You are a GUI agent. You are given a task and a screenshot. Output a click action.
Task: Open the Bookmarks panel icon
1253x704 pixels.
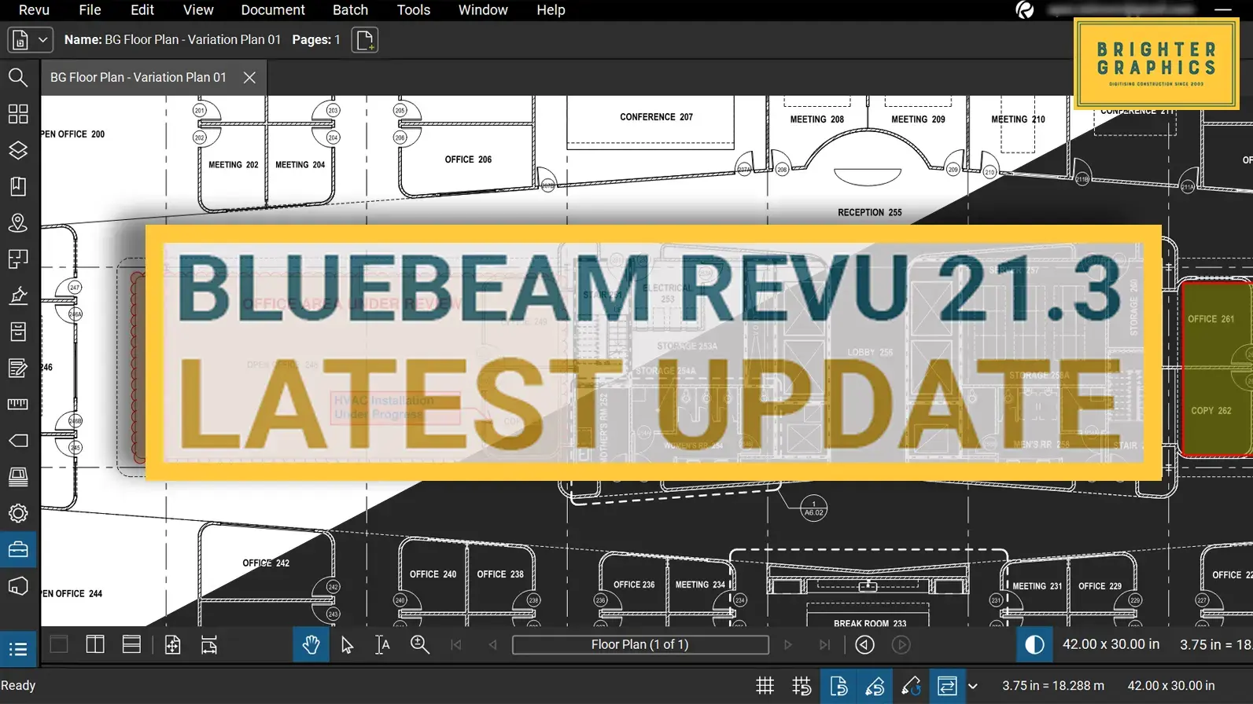(x=18, y=186)
